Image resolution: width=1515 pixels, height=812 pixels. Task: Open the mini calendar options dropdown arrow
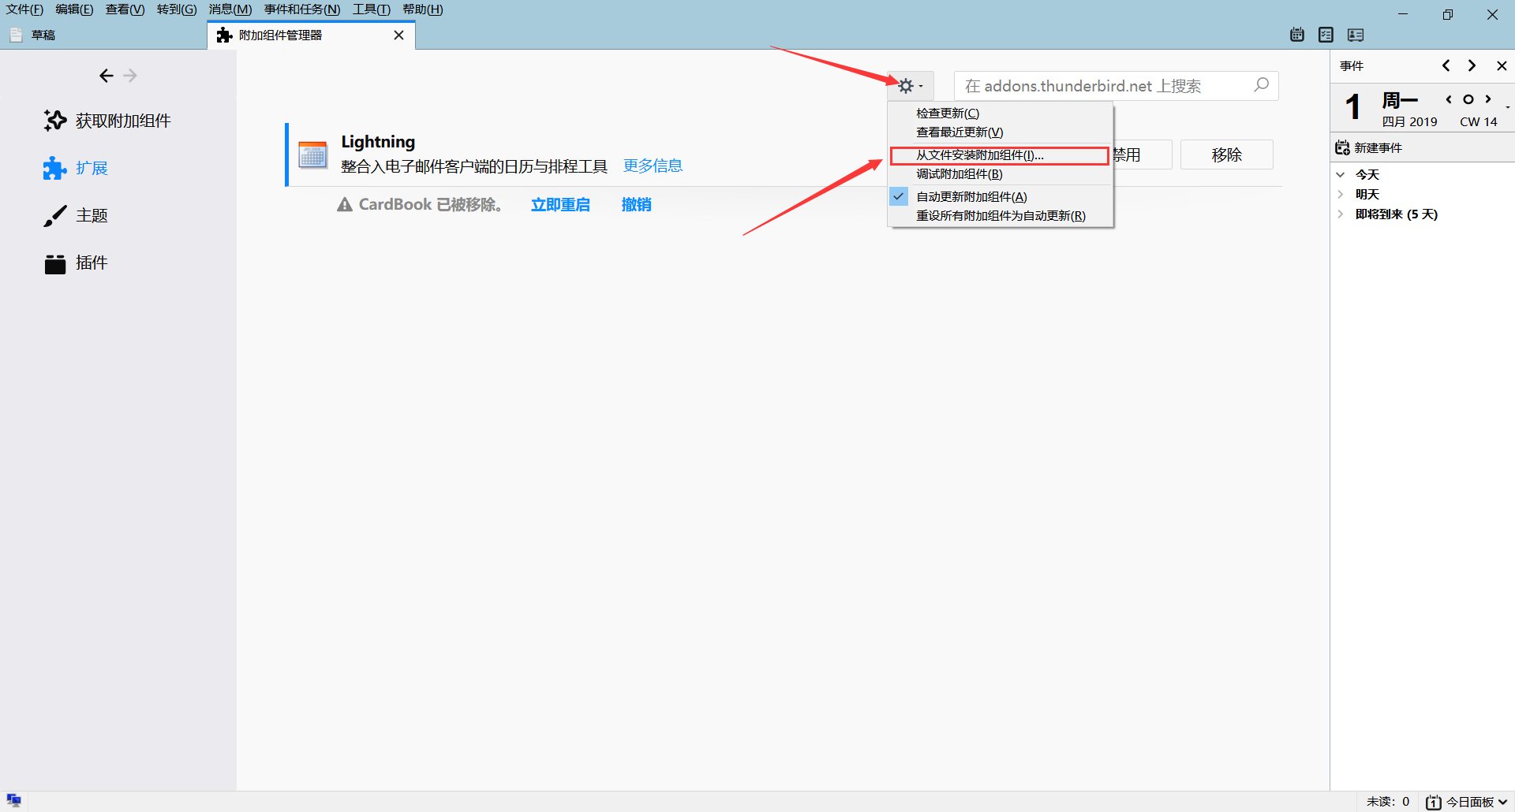(1507, 106)
